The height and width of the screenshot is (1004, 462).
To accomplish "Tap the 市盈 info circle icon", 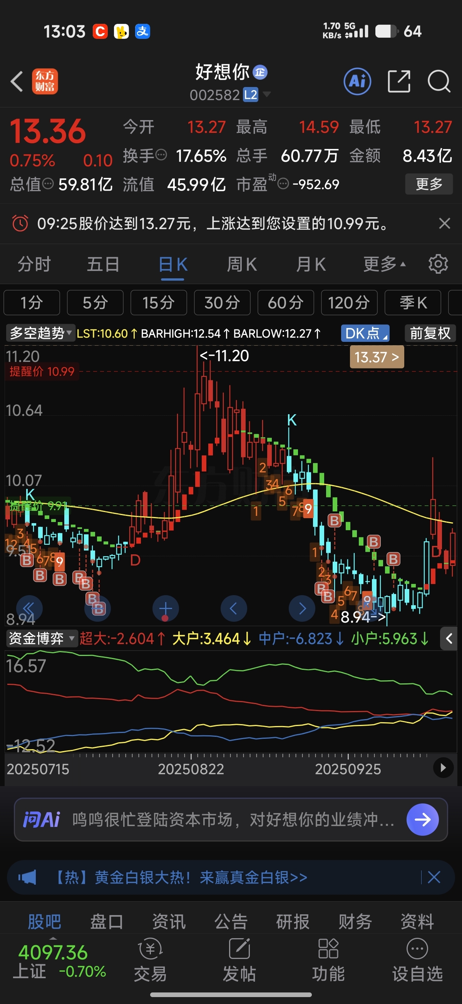I will [x=283, y=184].
